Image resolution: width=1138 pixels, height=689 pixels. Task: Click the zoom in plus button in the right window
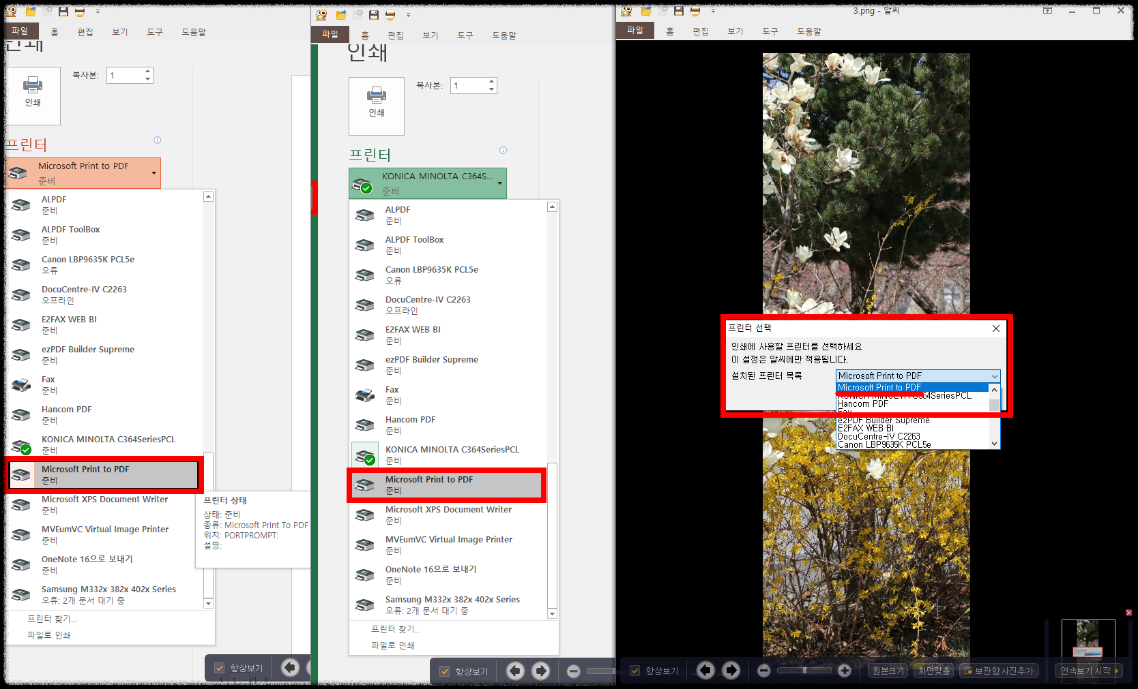[844, 671]
